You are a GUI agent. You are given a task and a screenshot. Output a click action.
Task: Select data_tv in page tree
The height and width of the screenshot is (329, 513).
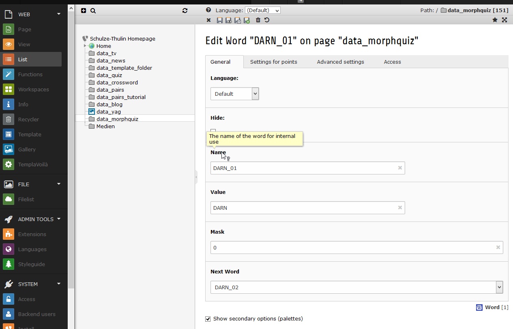[106, 53]
